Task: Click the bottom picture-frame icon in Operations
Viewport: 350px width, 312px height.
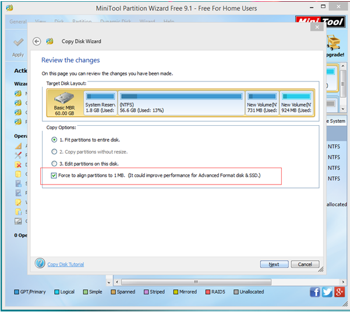Action: click(x=18, y=221)
